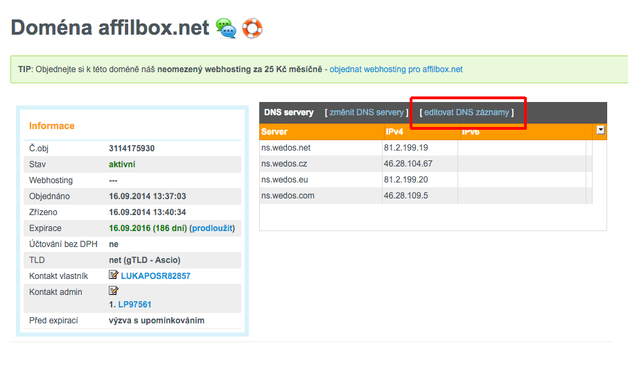Screen dimensions: 628x365
Task: Edit owner contact via pencil icon beside LUKAPOSR82857
Action: tap(114, 275)
